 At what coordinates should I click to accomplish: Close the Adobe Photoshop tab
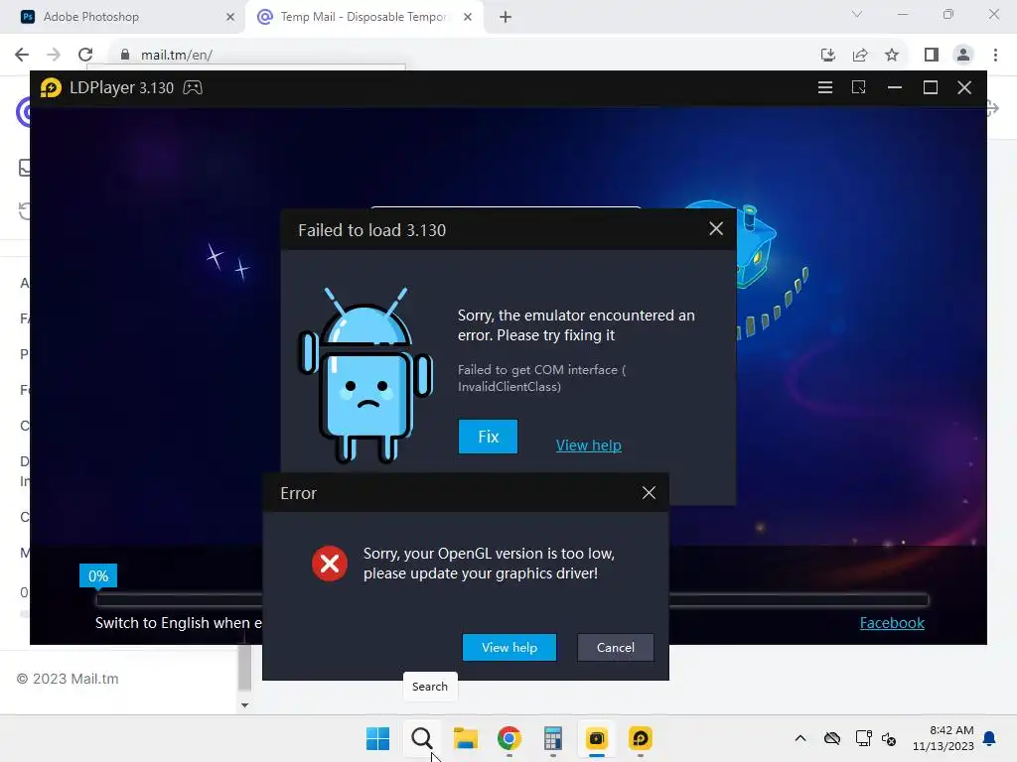(x=230, y=17)
